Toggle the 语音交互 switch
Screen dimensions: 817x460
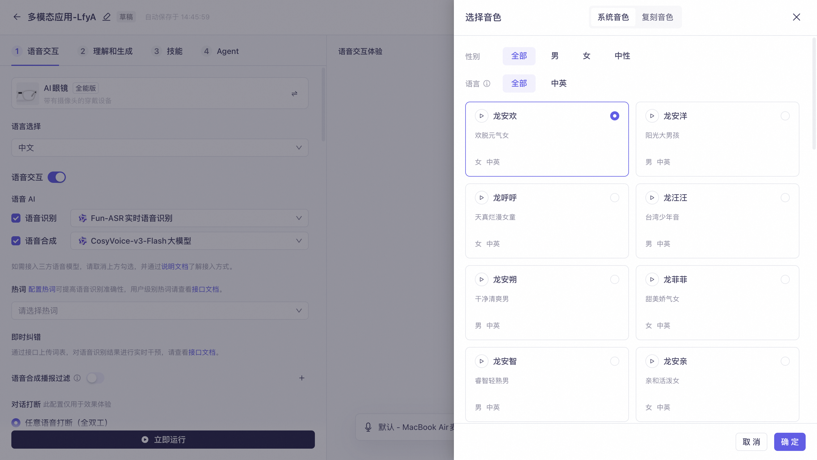[56, 177]
